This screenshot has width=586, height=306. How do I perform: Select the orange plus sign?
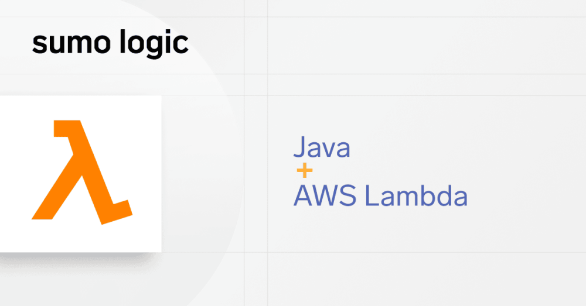(305, 171)
